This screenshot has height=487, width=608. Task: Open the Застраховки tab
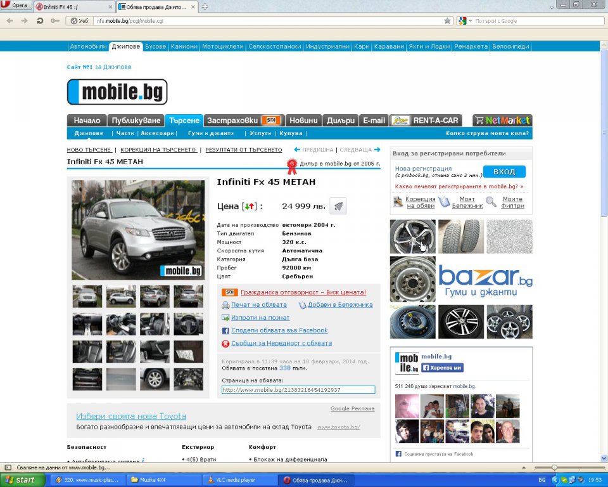[244, 120]
